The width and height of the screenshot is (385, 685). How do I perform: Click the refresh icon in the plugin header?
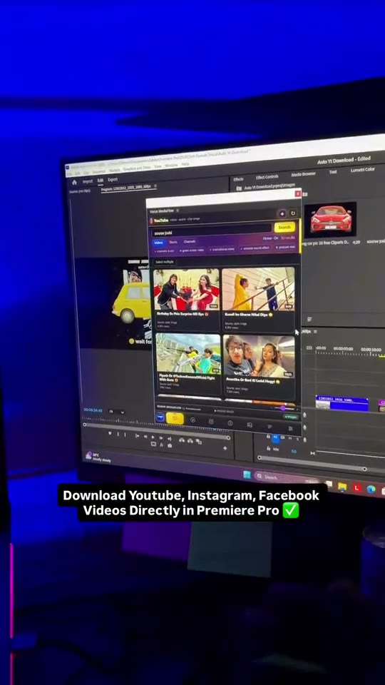[293, 213]
